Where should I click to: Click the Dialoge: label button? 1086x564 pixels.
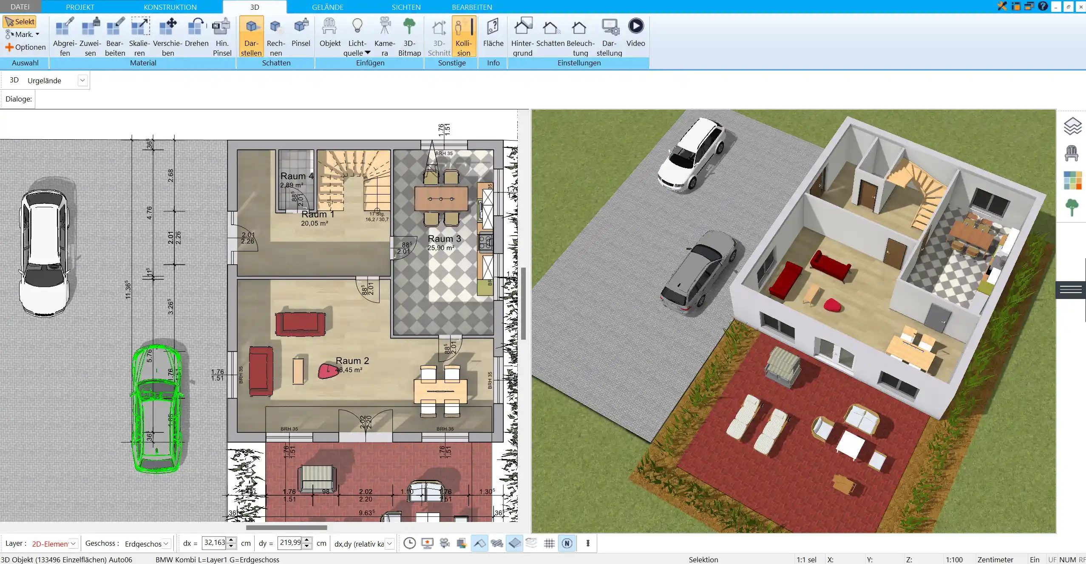point(18,99)
